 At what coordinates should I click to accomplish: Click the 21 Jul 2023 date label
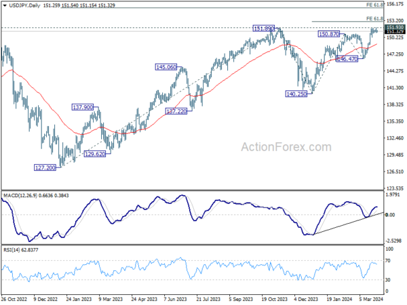(208, 299)
